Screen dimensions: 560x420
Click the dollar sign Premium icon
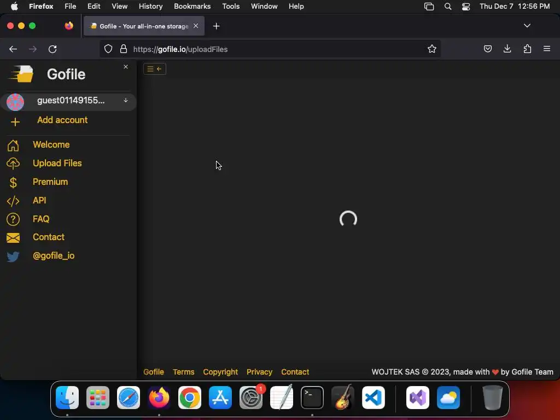(13, 183)
